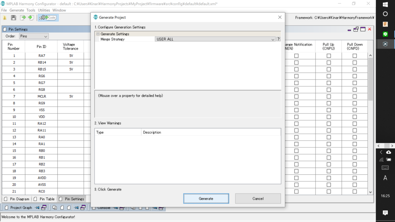
Task: Click the Cancel button
Action: click(x=258, y=199)
